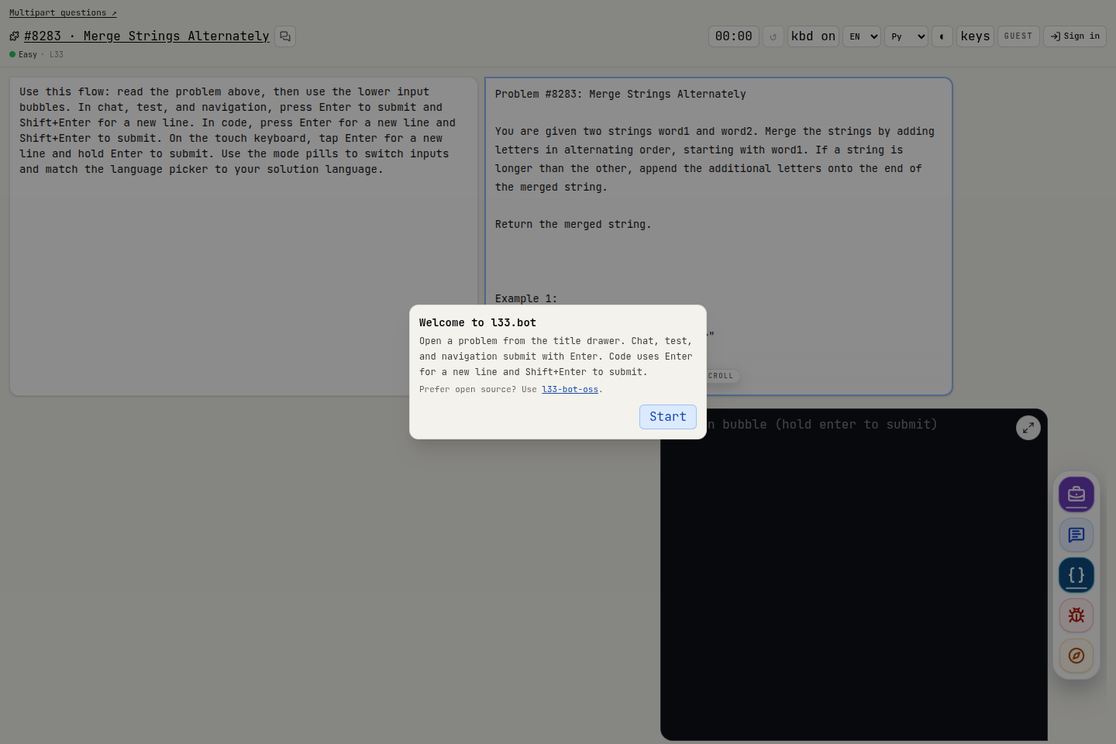Click the puzzle piece icon before #8283
1116x744 pixels.
click(14, 36)
